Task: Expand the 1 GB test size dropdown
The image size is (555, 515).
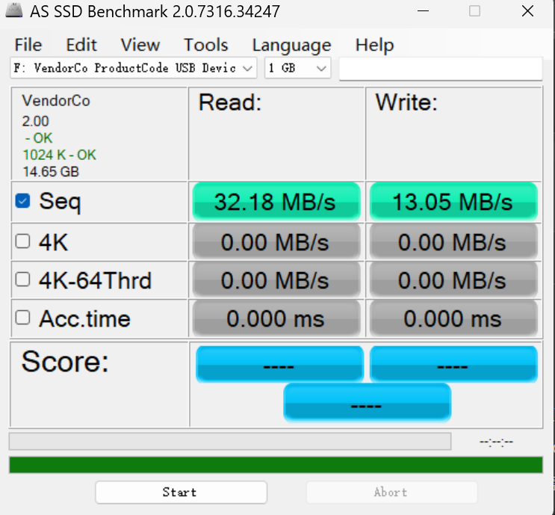Action: tap(298, 68)
